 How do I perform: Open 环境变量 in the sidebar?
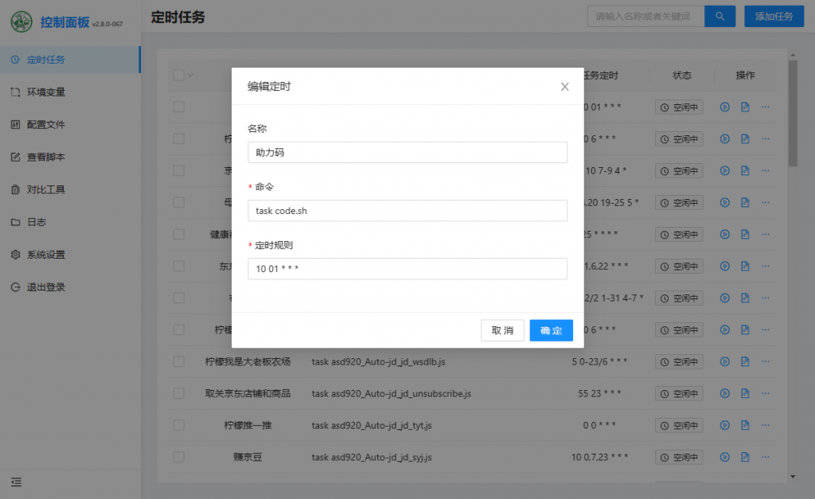pyautogui.click(x=45, y=92)
